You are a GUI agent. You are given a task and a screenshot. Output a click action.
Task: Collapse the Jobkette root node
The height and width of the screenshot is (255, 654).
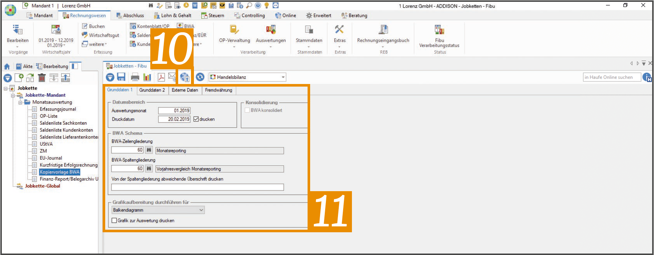(6, 88)
